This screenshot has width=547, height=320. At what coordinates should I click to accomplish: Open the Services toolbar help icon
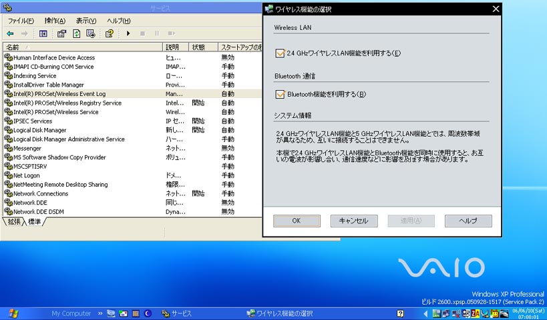pyautogui.click(x=109, y=33)
